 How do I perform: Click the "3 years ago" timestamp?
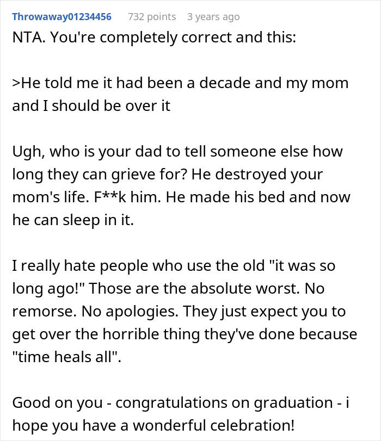[213, 17]
